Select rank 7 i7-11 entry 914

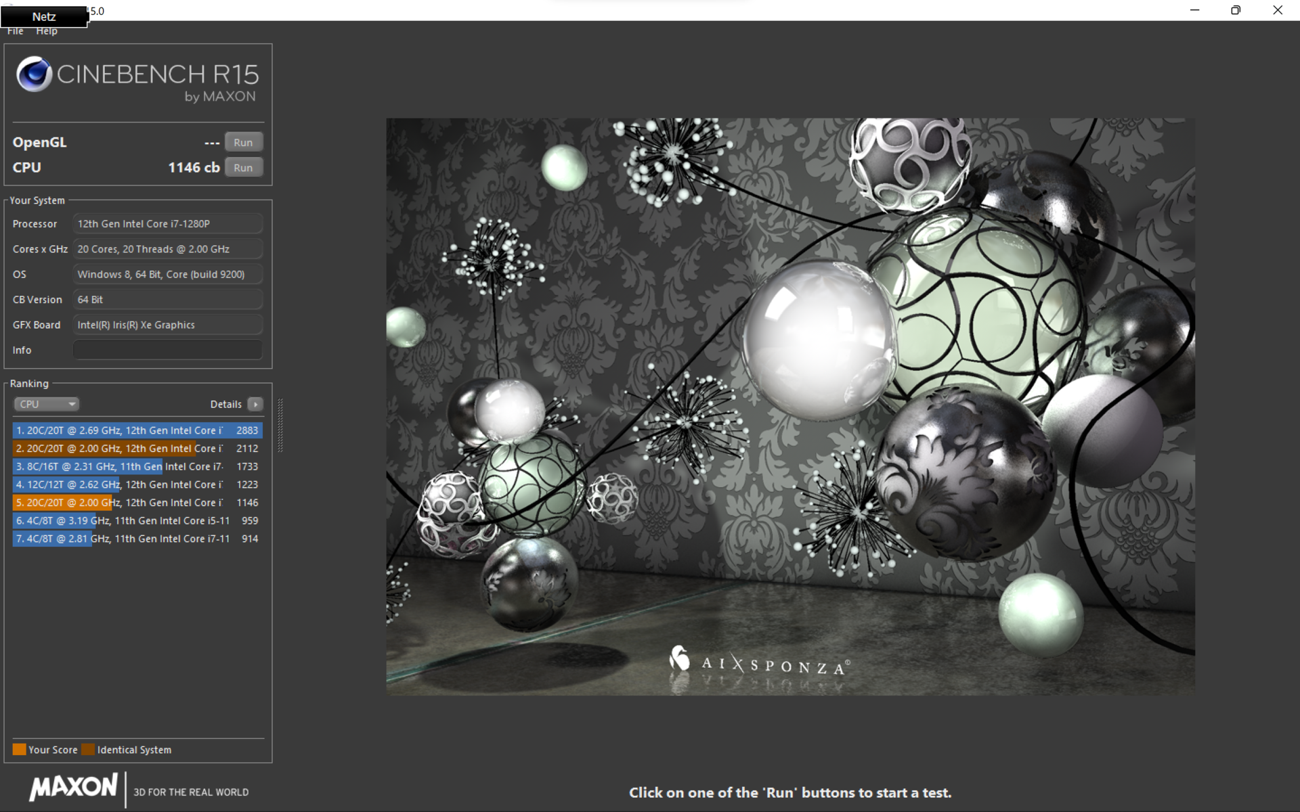pyautogui.click(x=137, y=539)
